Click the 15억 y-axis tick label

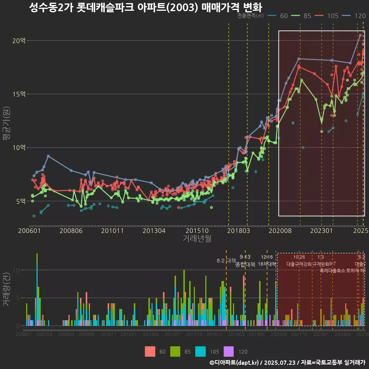point(19,94)
